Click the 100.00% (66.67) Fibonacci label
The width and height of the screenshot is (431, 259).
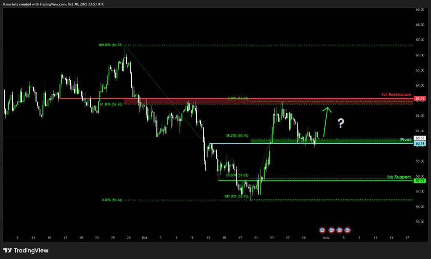pyautogui.click(x=111, y=45)
